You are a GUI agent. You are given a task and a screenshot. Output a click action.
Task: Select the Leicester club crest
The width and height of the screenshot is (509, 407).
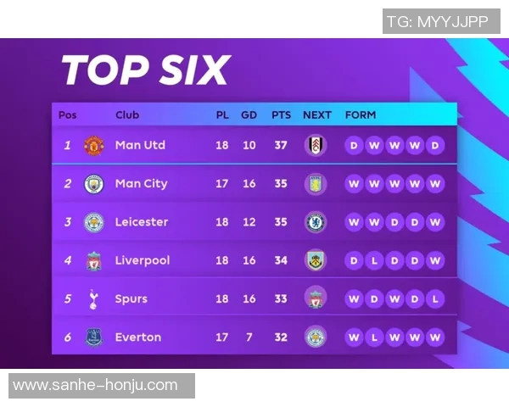(x=93, y=222)
